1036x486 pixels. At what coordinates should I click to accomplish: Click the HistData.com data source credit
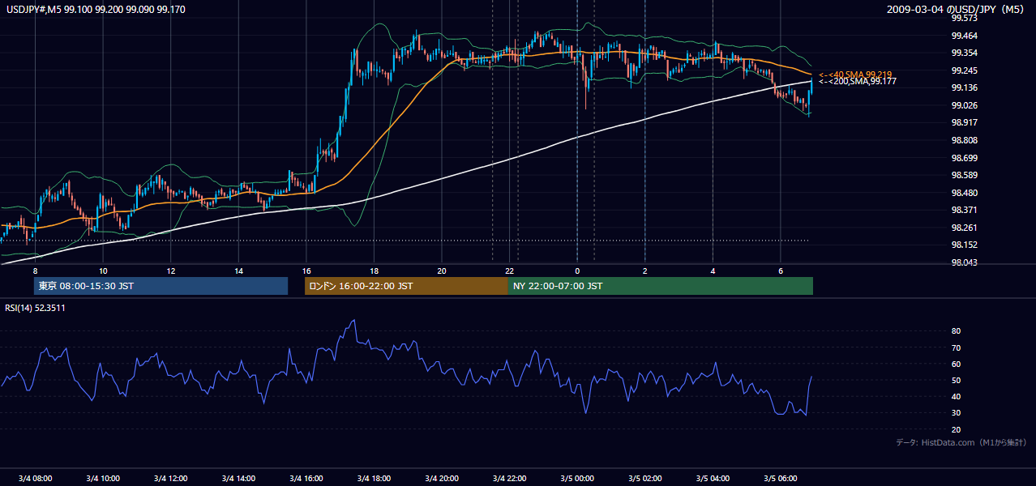(961, 442)
